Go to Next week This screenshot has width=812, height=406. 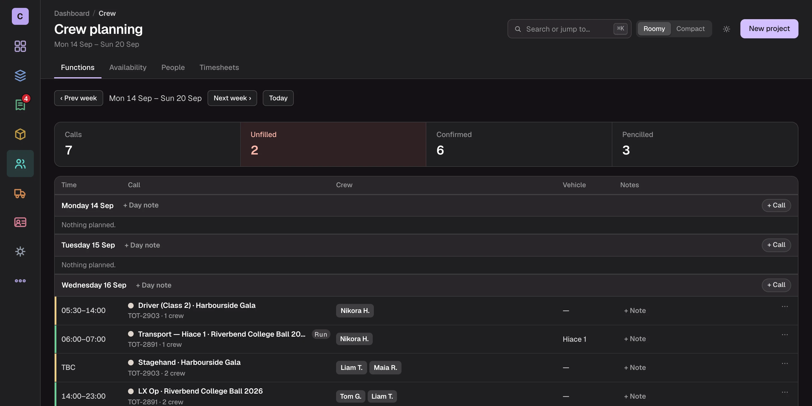[232, 98]
